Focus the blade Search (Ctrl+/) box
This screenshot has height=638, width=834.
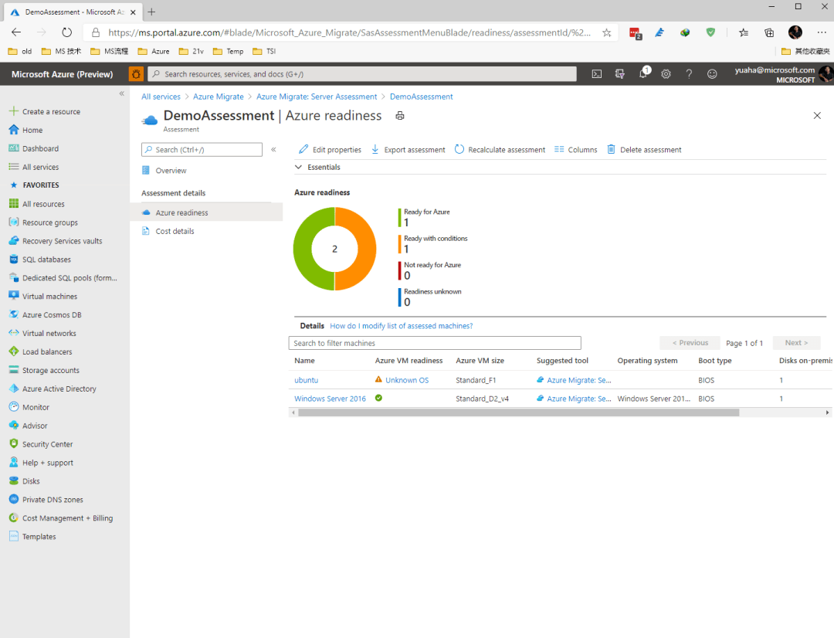202,150
